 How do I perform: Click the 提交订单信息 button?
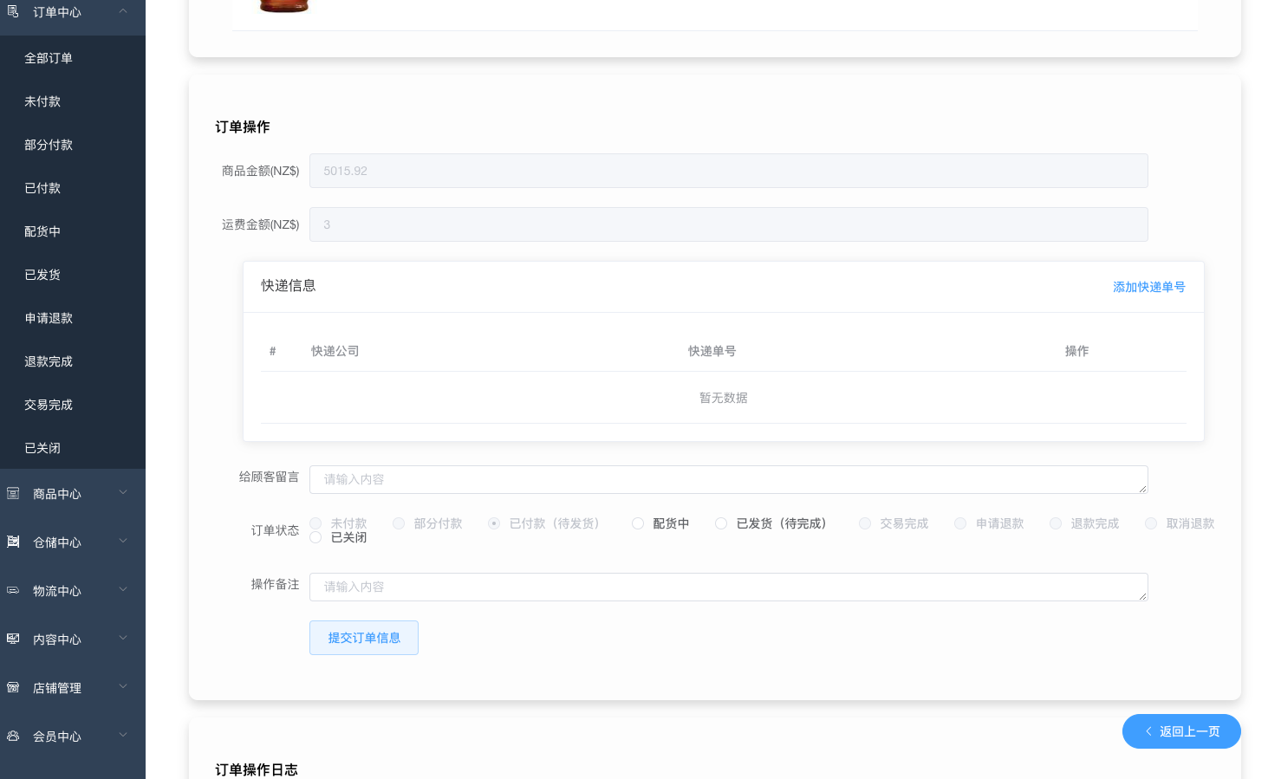pyautogui.click(x=364, y=638)
